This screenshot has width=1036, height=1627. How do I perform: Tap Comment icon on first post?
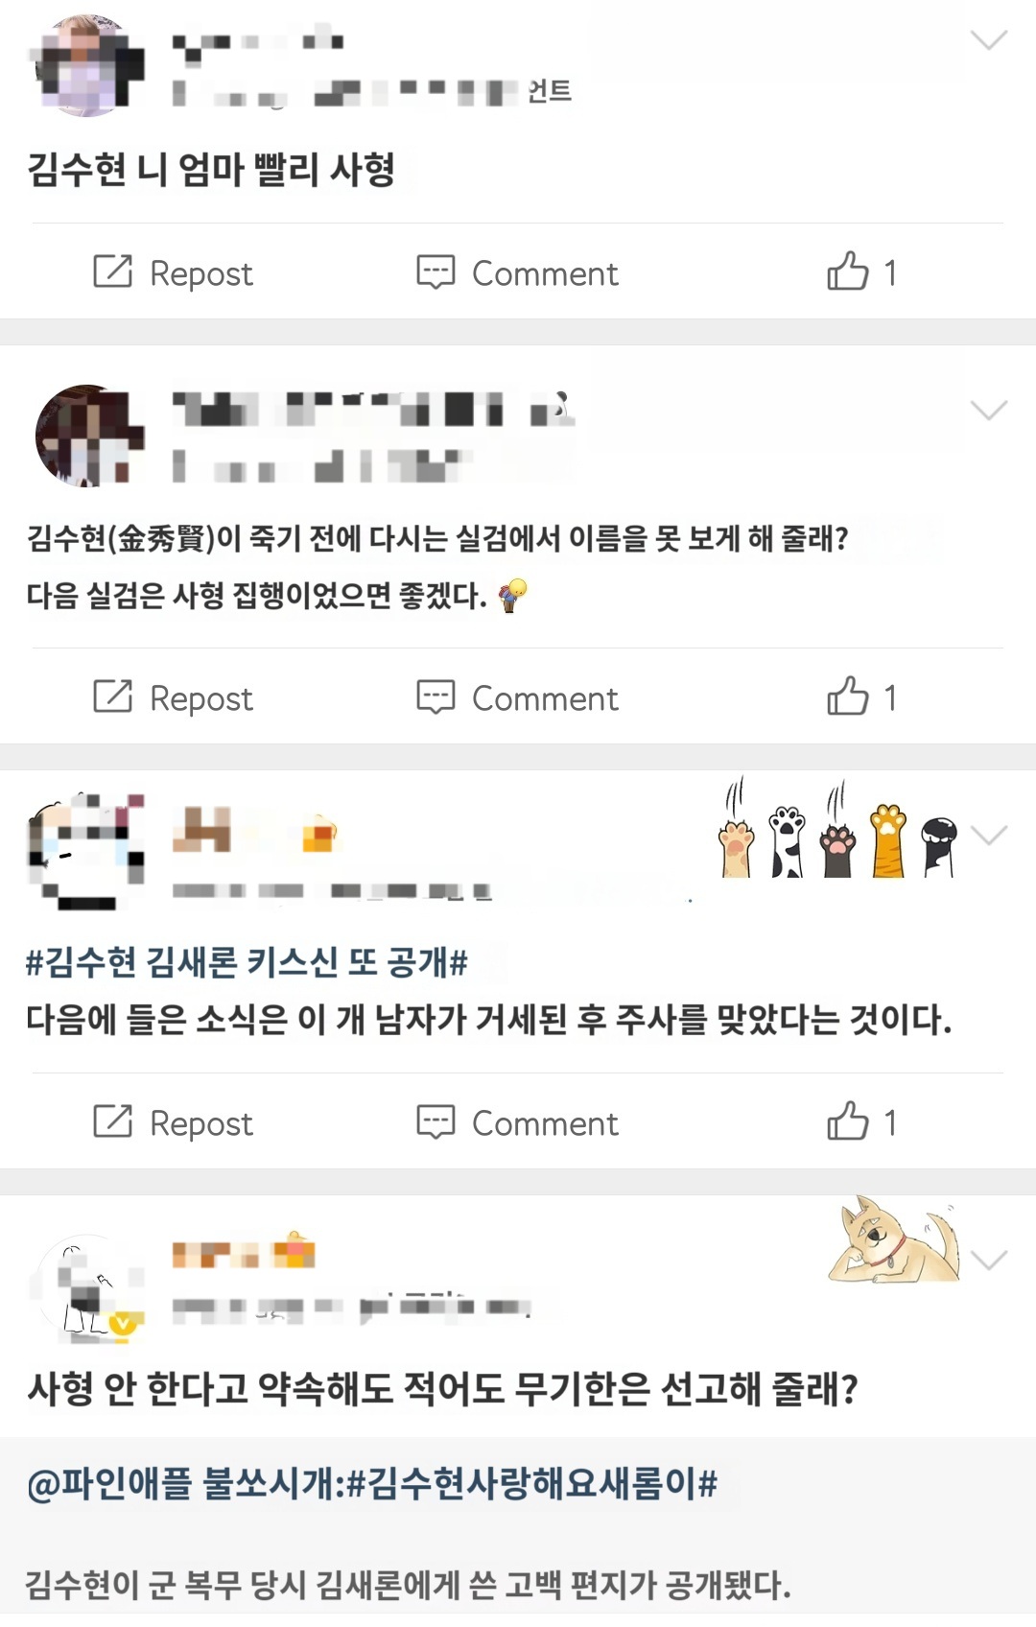[x=436, y=272]
